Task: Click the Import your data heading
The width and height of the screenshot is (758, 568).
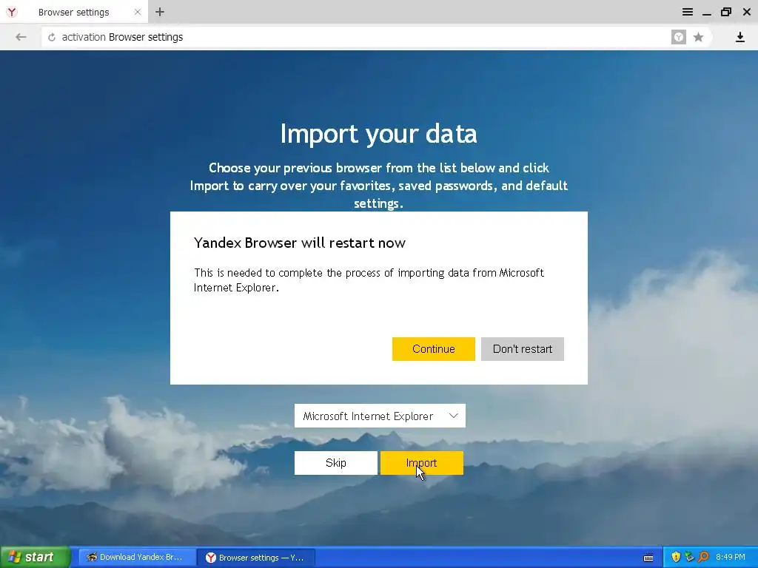Action: pos(378,133)
